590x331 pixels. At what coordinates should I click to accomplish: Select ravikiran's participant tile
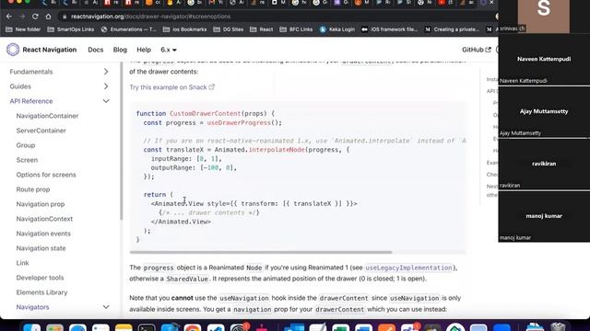544,164
